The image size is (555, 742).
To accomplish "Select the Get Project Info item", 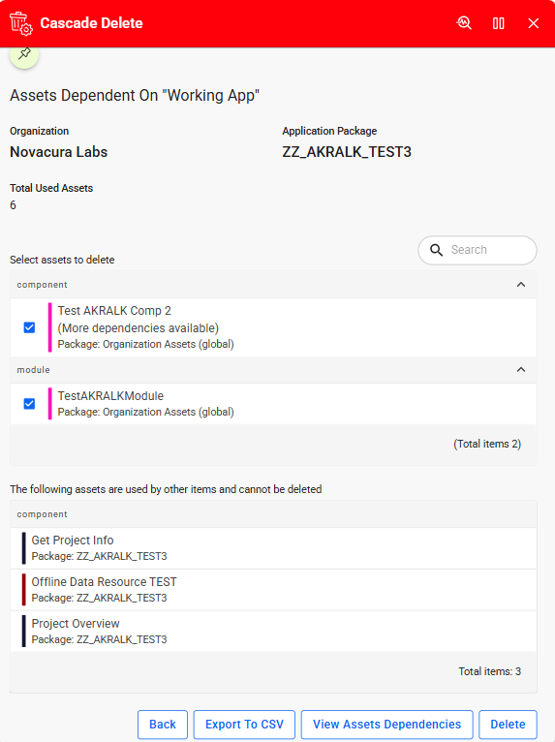I will click(x=273, y=548).
